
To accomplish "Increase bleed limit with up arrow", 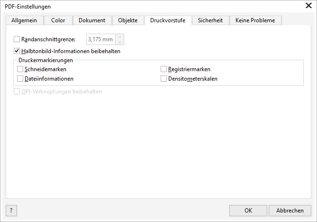I will coord(120,37).
